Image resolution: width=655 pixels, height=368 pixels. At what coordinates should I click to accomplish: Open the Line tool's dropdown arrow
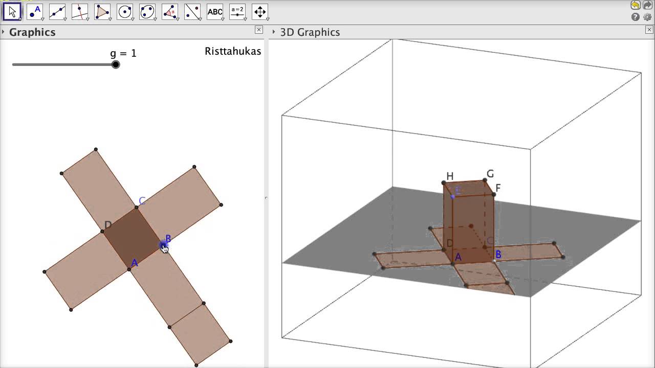point(64,19)
